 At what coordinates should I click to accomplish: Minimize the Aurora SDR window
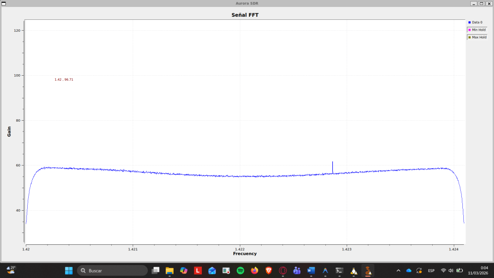(x=474, y=3)
